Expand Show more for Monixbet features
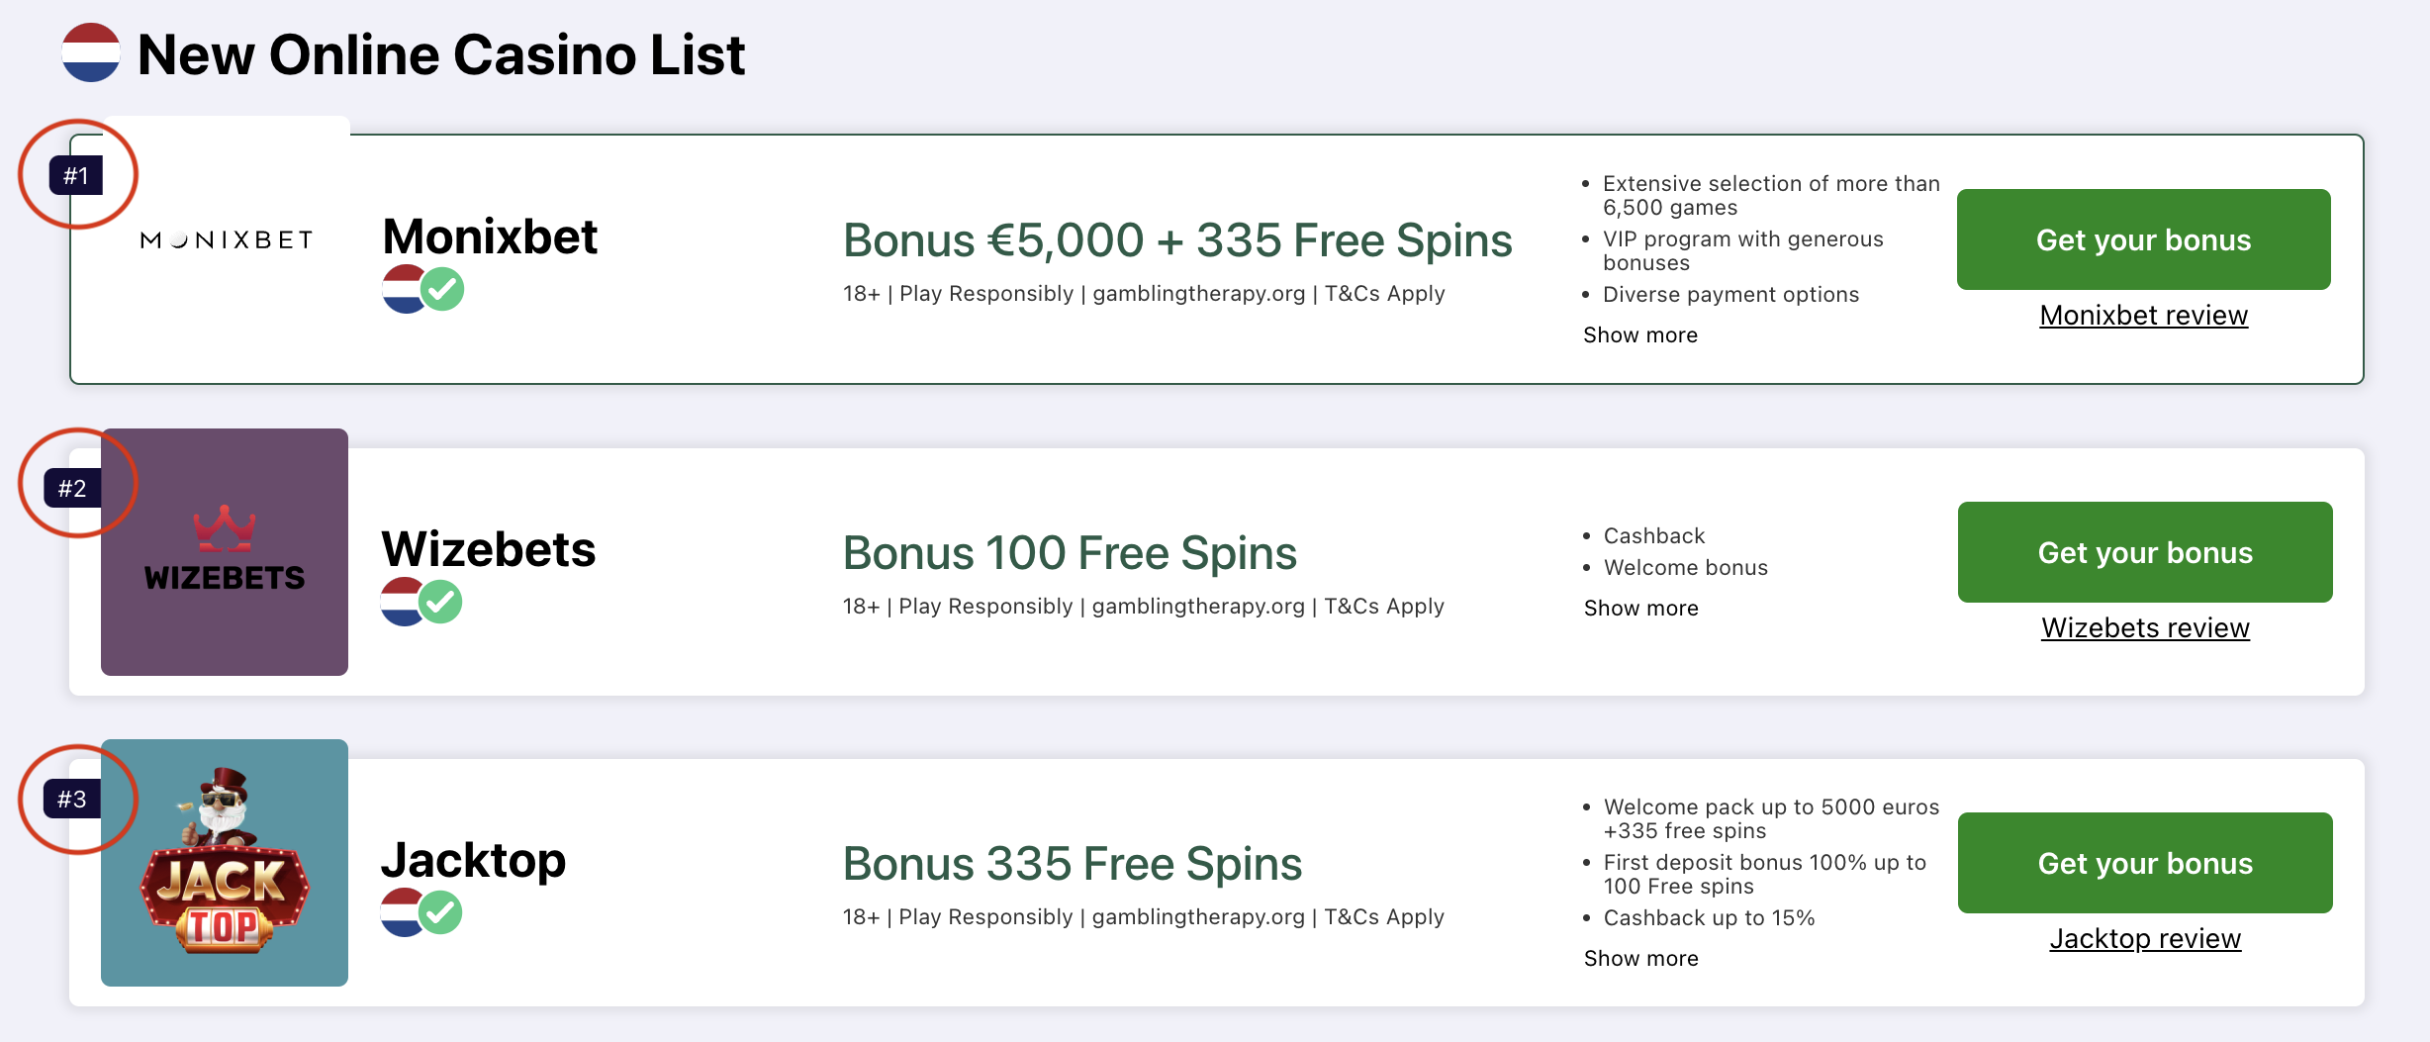The height and width of the screenshot is (1042, 2430). [1640, 335]
